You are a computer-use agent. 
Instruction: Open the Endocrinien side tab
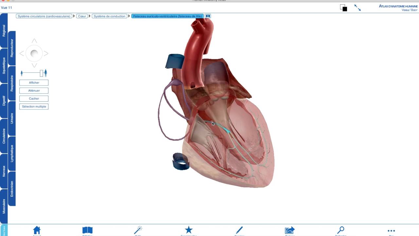click(x=12, y=189)
